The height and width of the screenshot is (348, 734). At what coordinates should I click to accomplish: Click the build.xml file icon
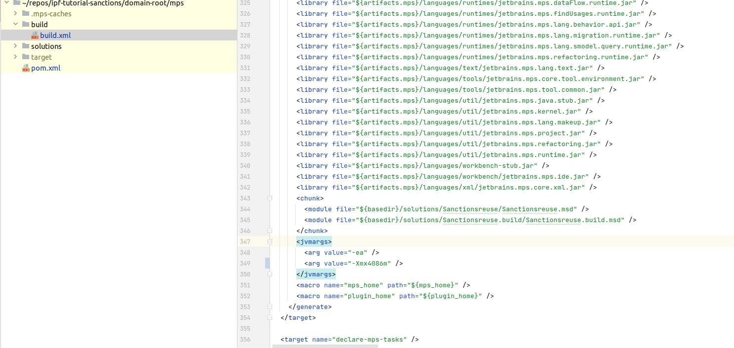point(35,36)
